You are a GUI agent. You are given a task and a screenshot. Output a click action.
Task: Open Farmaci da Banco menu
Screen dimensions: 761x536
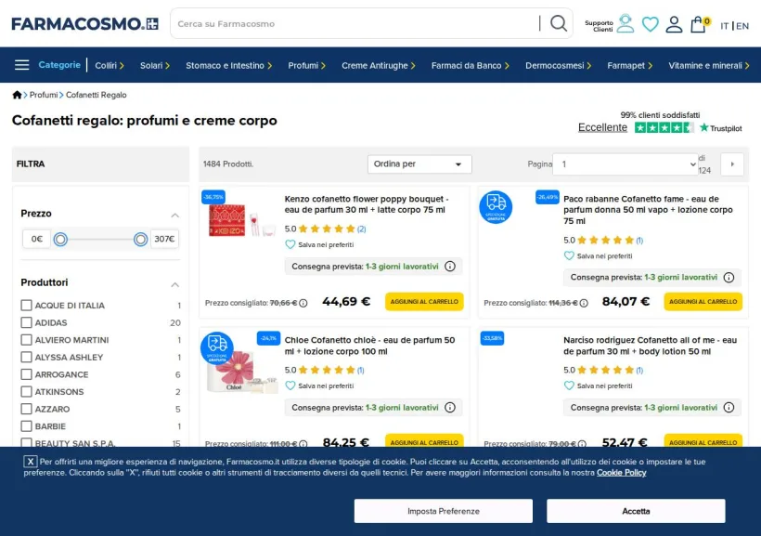click(x=470, y=65)
